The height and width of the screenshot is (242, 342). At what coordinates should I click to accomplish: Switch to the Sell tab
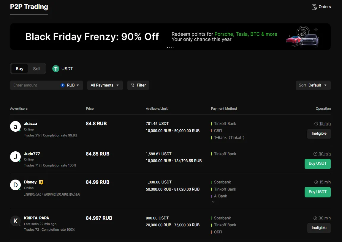pyautogui.click(x=37, y=68)
